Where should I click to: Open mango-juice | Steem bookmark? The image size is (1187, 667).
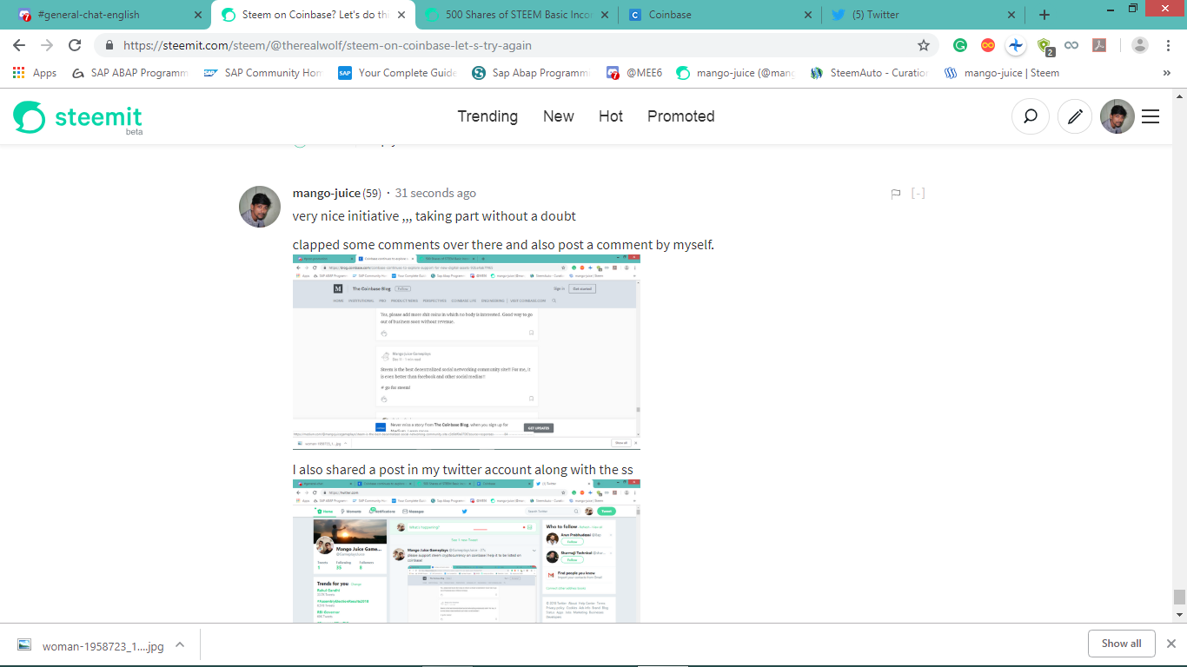(1002, 73)
